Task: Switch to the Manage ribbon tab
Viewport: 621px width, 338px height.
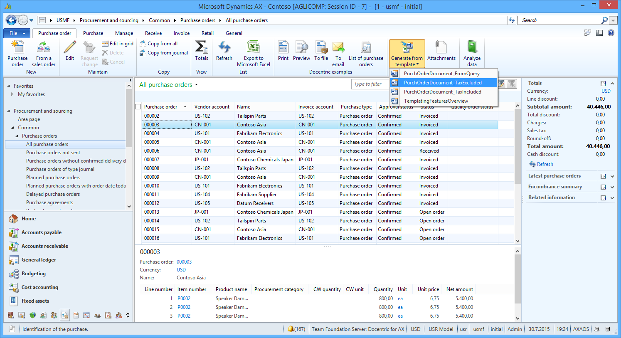Action: click(x=124, y=33)
